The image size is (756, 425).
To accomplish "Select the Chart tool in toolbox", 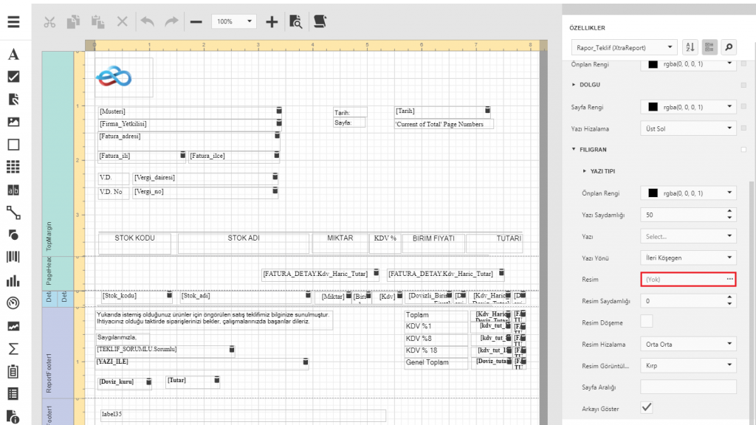I will pos(13,280).
